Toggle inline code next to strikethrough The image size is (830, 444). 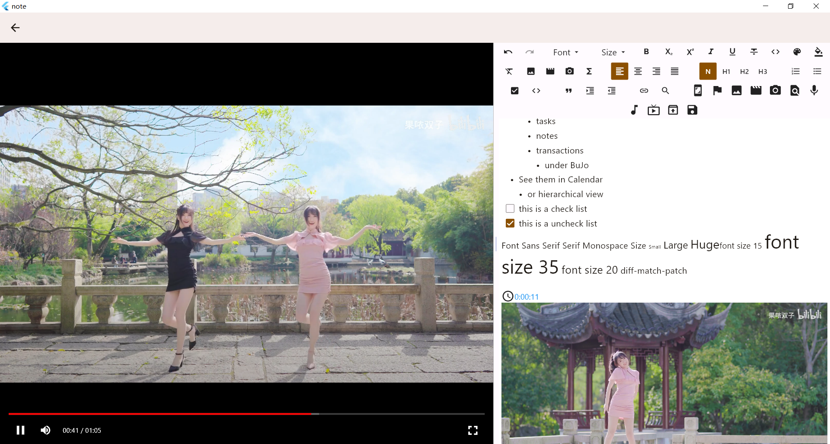coord(776,51)
